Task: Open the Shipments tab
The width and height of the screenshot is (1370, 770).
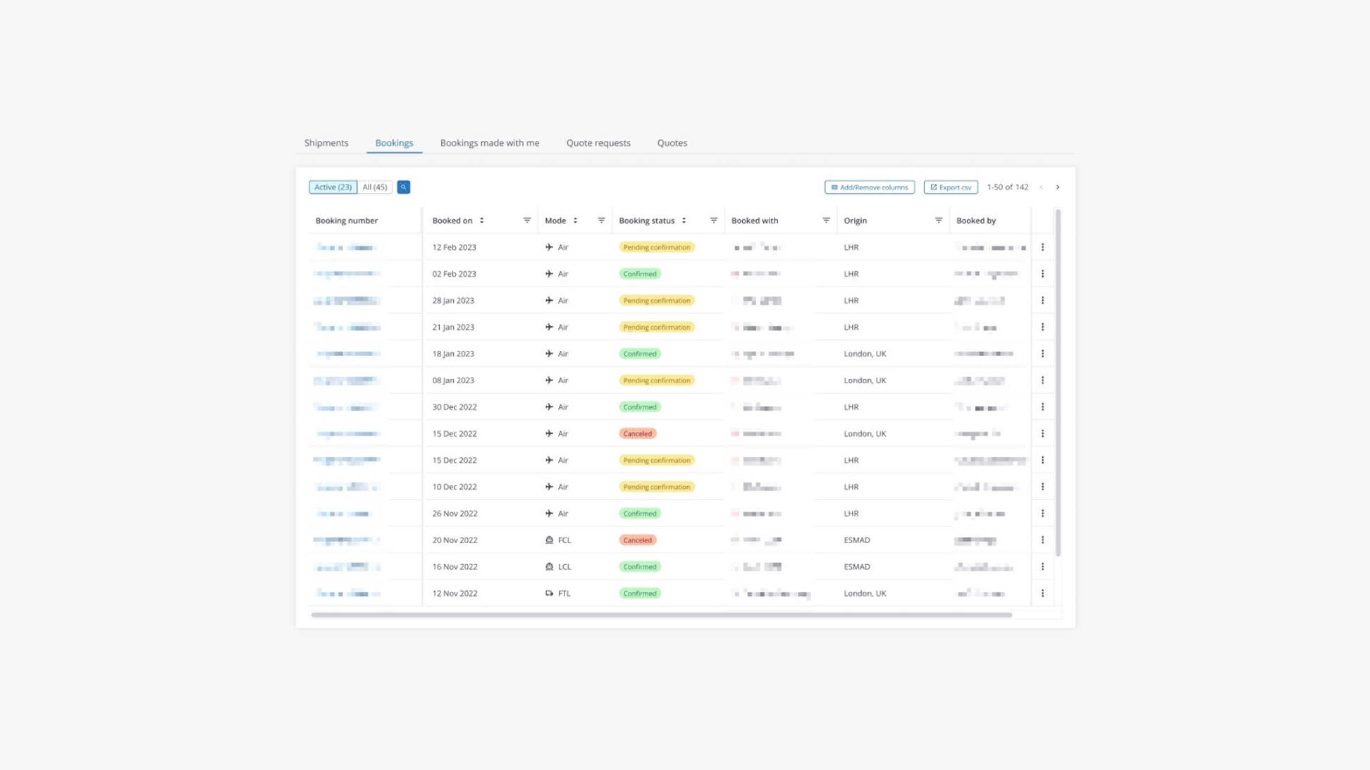Action: [326, 142]
